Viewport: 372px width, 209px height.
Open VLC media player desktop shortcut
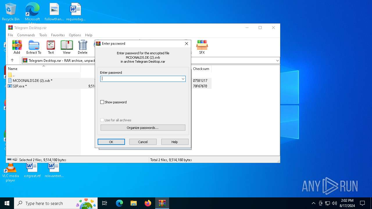pyautogui.click(x=10, y=172)
